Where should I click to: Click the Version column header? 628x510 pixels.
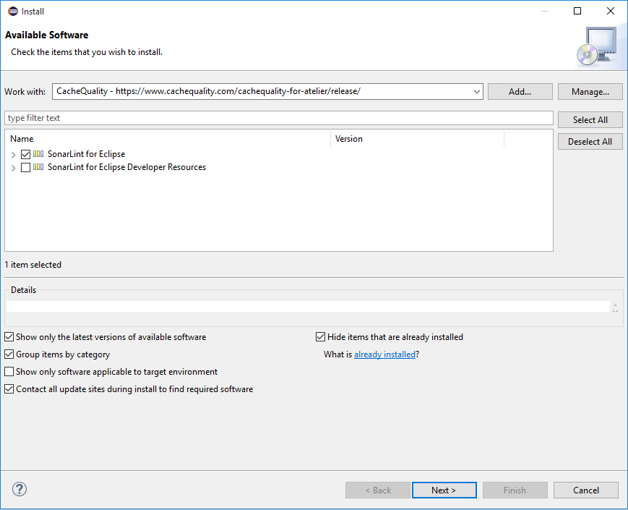pyautogui.click(x=417, y=139)
